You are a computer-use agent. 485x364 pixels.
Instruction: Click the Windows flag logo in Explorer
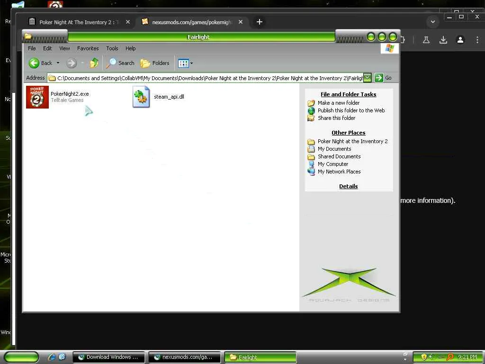pos(389,48)
